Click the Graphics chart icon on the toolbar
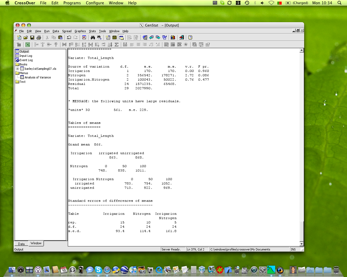Image resolution: width=347 pixels, height=277 pixels. tap(173, 37)
